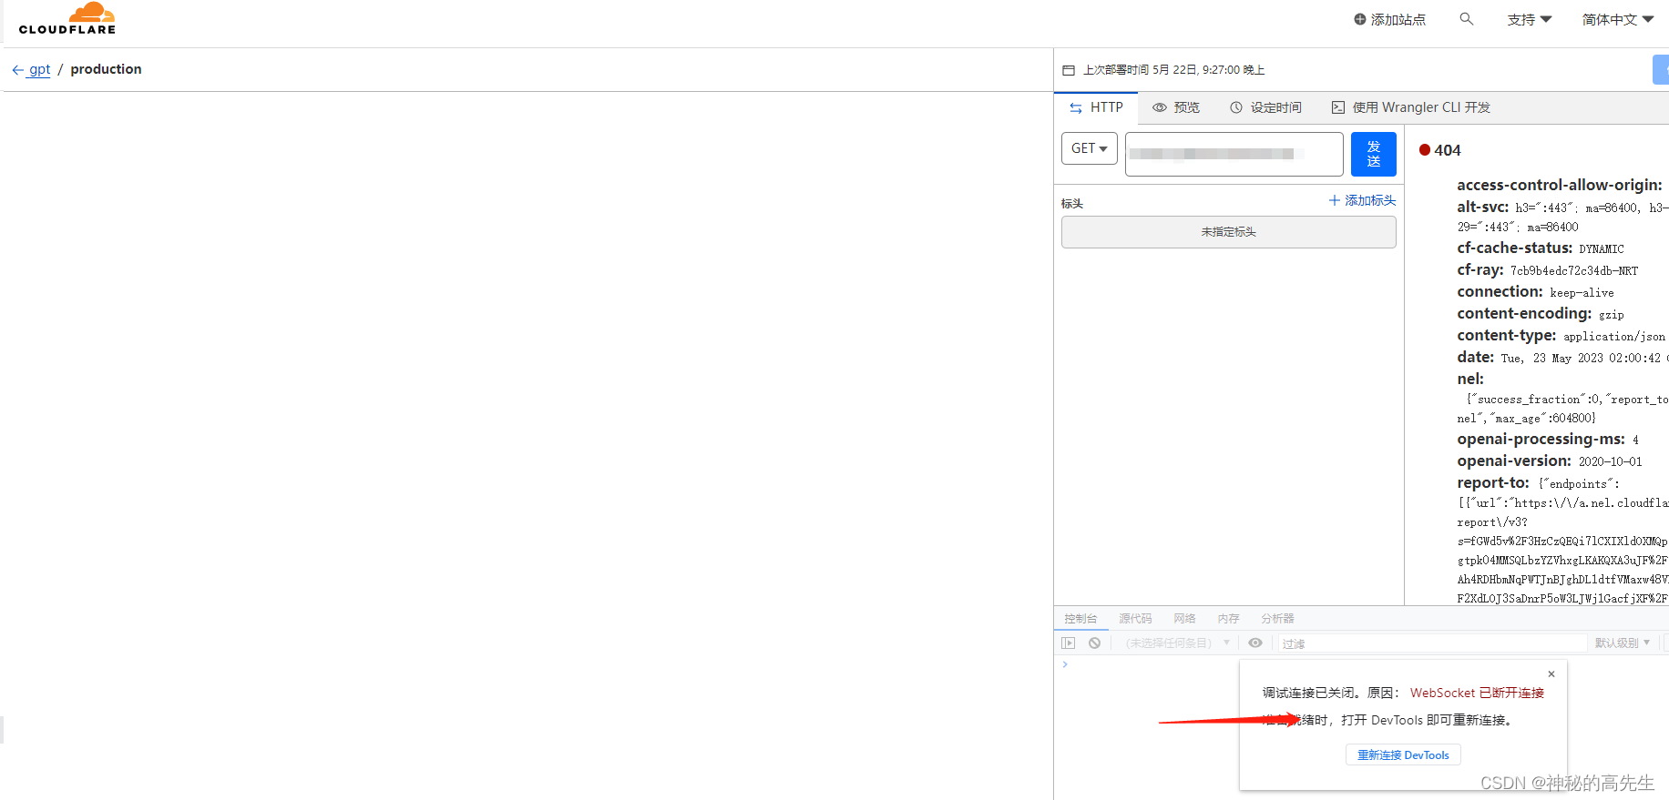The image size is (1669, 800).
Task: Toggle the console sidebar icon
Action: pos(1069,643)
